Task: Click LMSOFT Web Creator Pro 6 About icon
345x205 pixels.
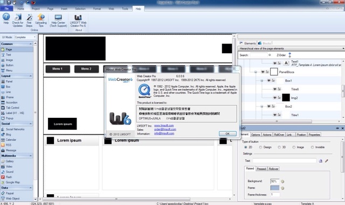Action: [x=78, y=20]
